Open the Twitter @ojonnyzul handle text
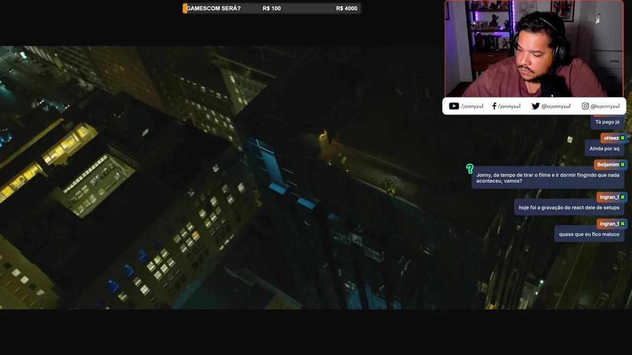632x355 pixels. pos(555,106)
